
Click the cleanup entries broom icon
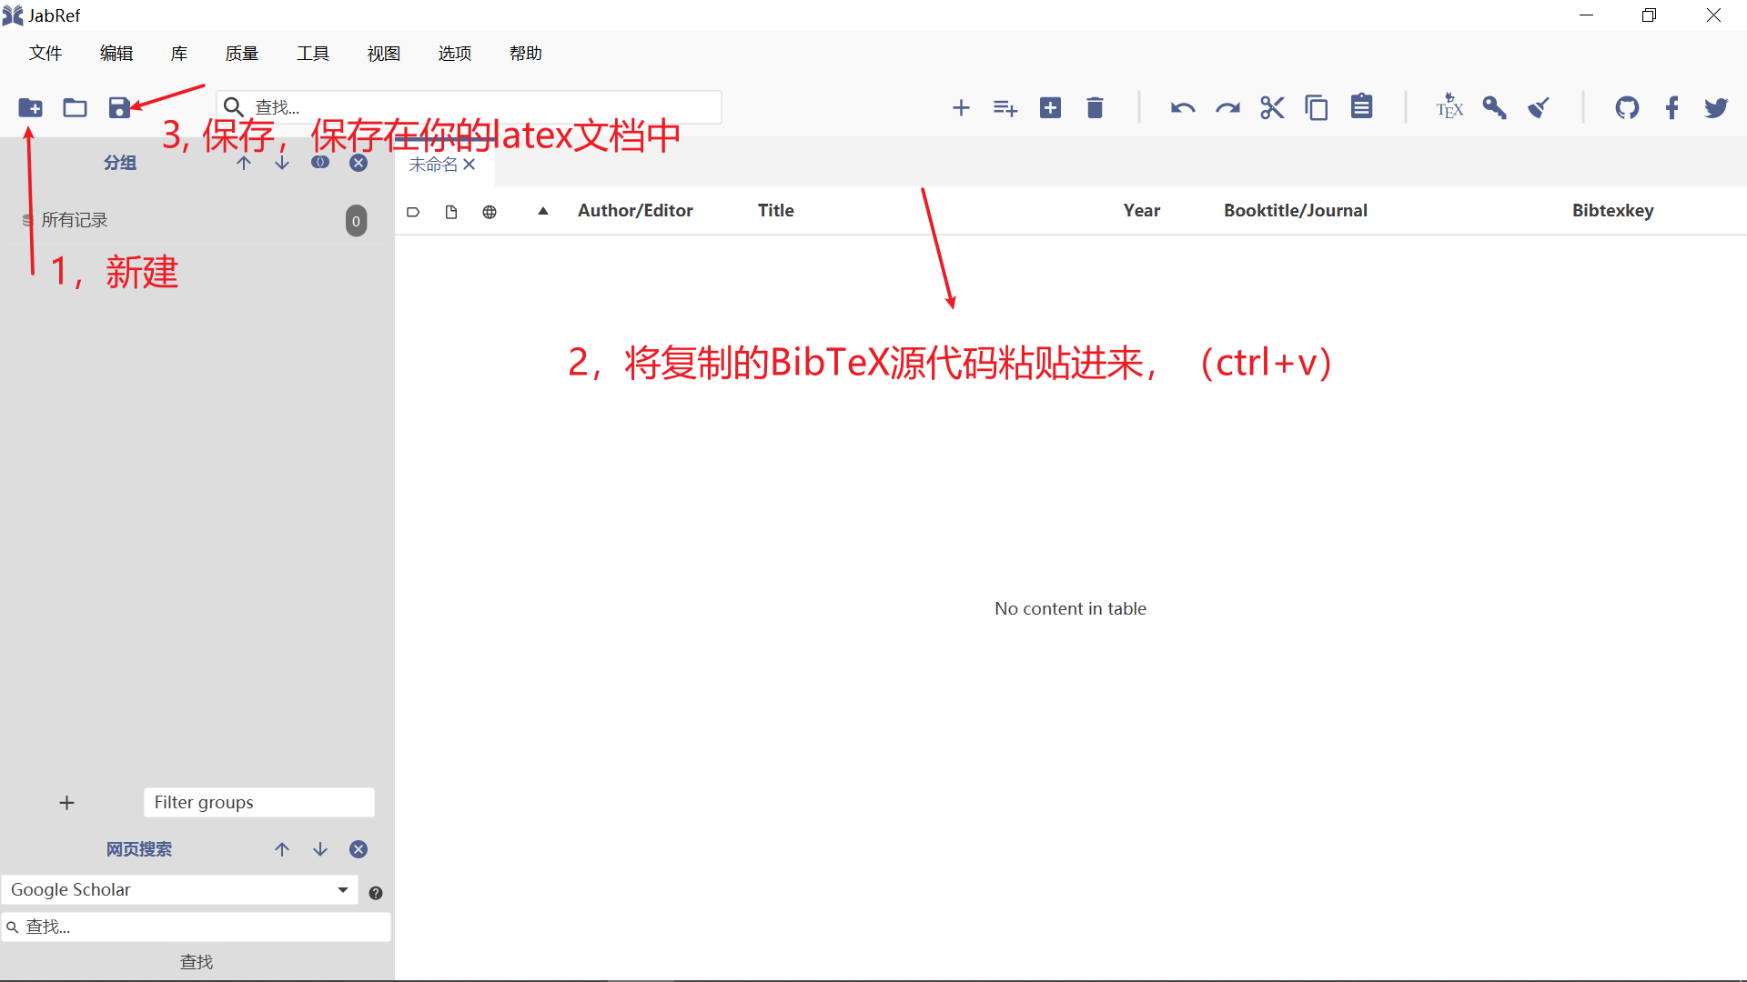(1539, 108)
